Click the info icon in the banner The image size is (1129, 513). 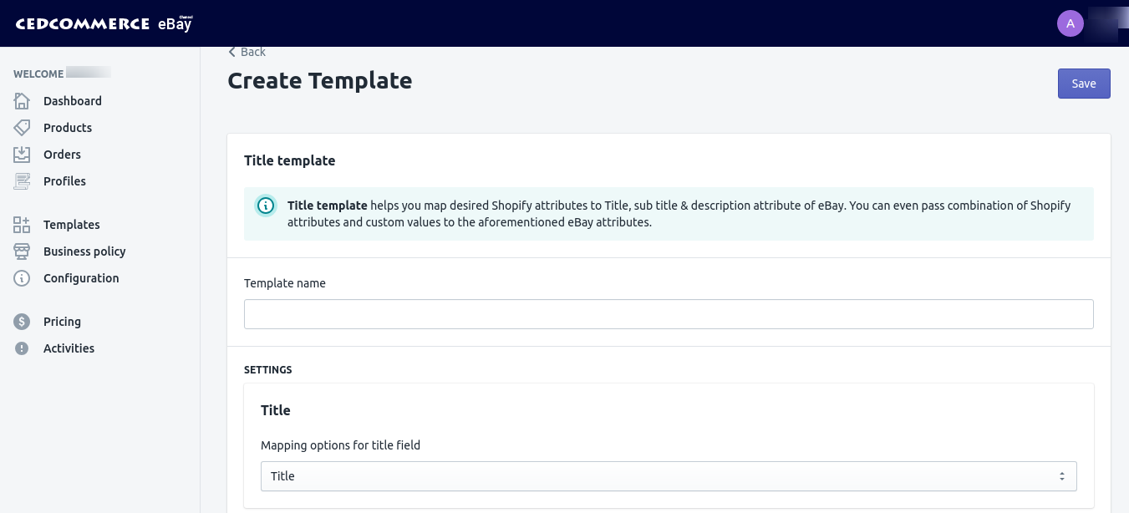pyautogui.click(x=266, y=206)
